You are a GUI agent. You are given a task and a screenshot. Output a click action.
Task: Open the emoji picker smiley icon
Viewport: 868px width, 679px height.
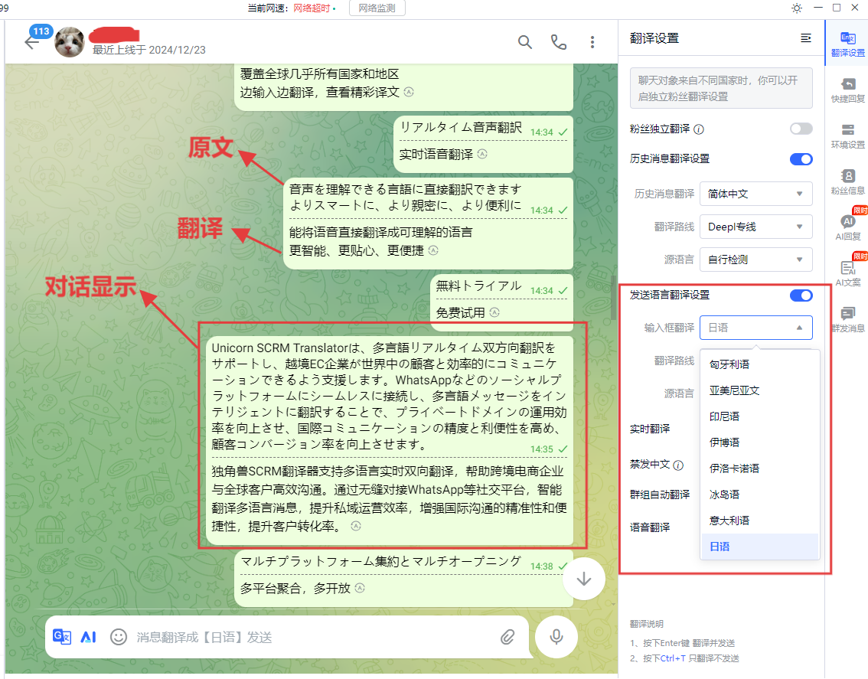click(x=119, y=637)
